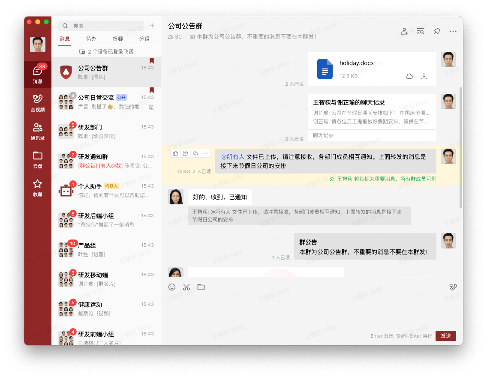Switch to the 分组 tab
This screenshot has height=377, width=487.
[x=144, y=39]
